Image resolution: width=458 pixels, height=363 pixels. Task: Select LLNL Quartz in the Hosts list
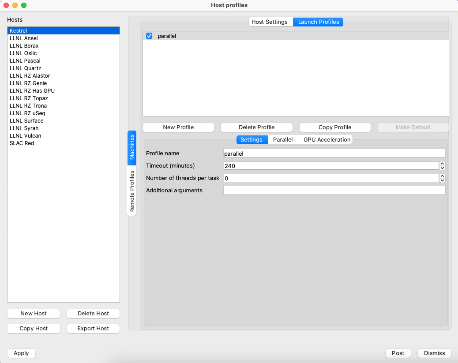tap(25, 68)
